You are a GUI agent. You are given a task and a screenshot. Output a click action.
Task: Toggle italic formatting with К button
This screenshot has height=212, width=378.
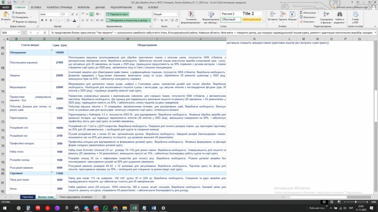pyautogui.click(x=46, y=21)
